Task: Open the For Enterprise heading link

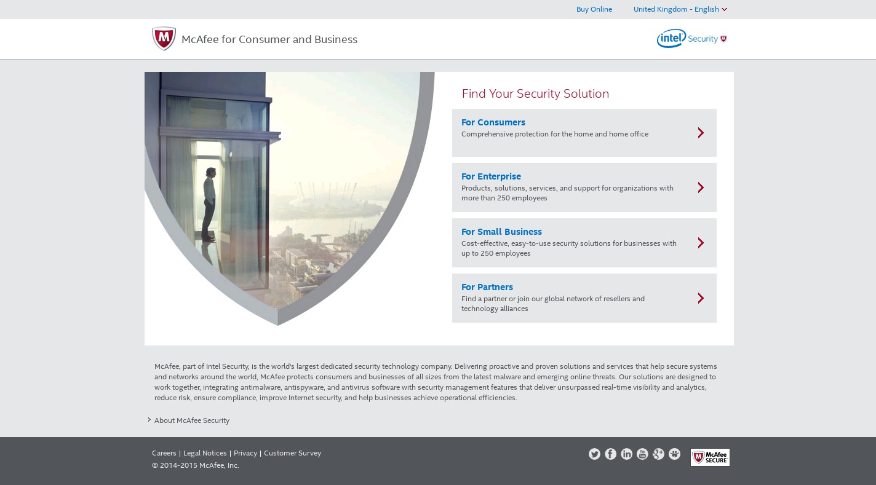Action: click(491, 176)
